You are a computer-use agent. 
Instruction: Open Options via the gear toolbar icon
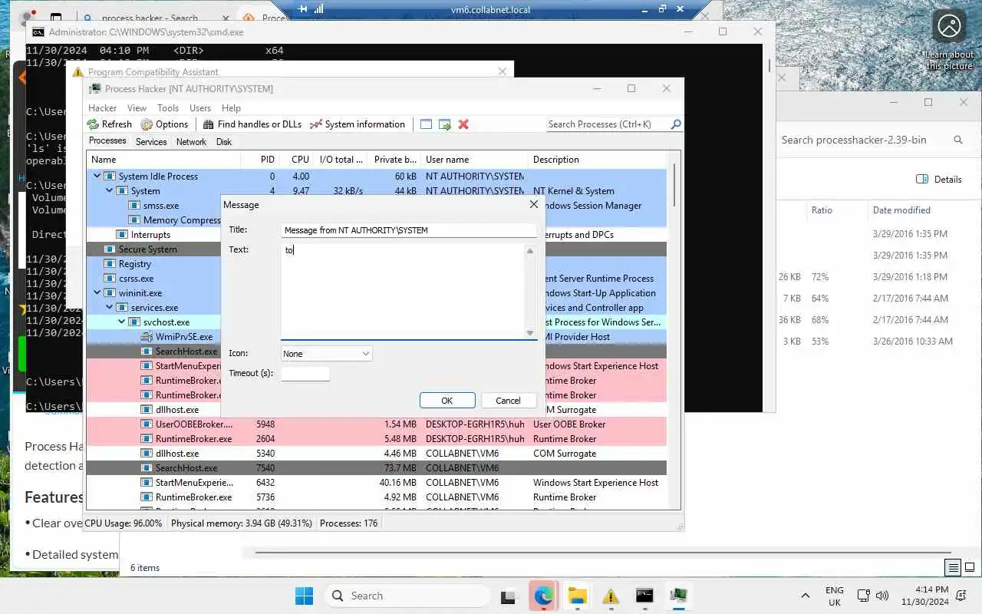click(x=147, y=124)
